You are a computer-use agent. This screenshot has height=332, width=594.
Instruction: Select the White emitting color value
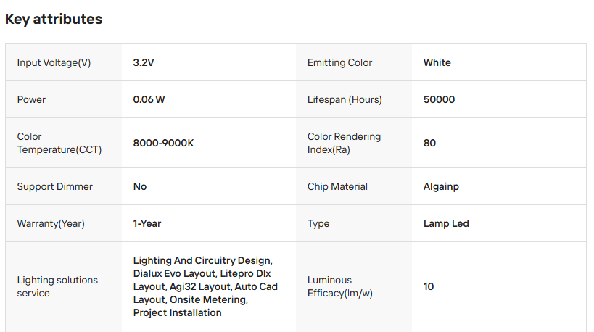(x=437, y=62)
